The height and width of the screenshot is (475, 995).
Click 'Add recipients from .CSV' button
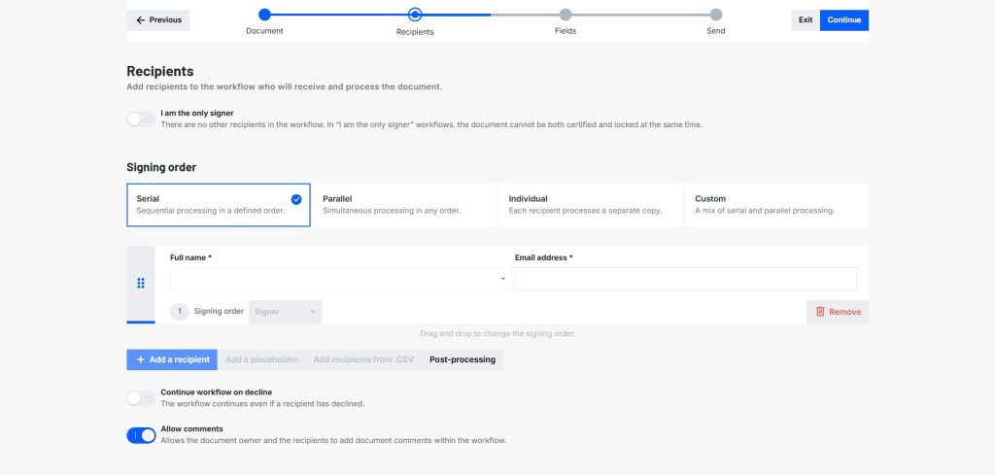click(x=363, y=359)
